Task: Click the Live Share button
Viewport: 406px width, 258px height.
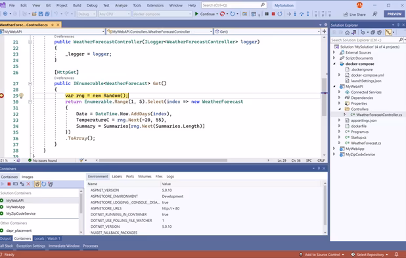Action: pyautogui.click(x=355, y=14)
